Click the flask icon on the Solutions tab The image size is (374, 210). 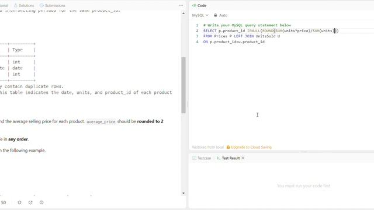point(16,5)
